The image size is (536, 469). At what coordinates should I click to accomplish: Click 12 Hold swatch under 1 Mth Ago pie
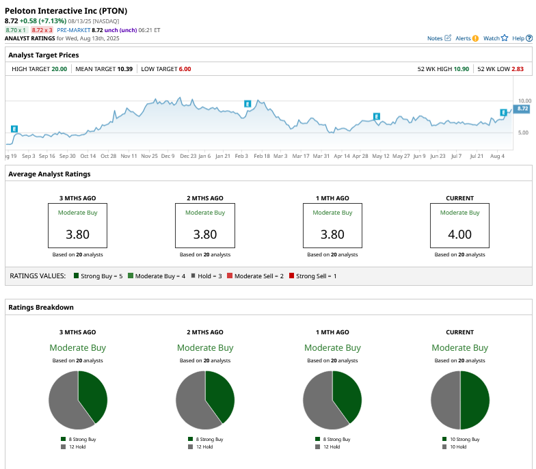pyautogui.click(x=317, y=446)
